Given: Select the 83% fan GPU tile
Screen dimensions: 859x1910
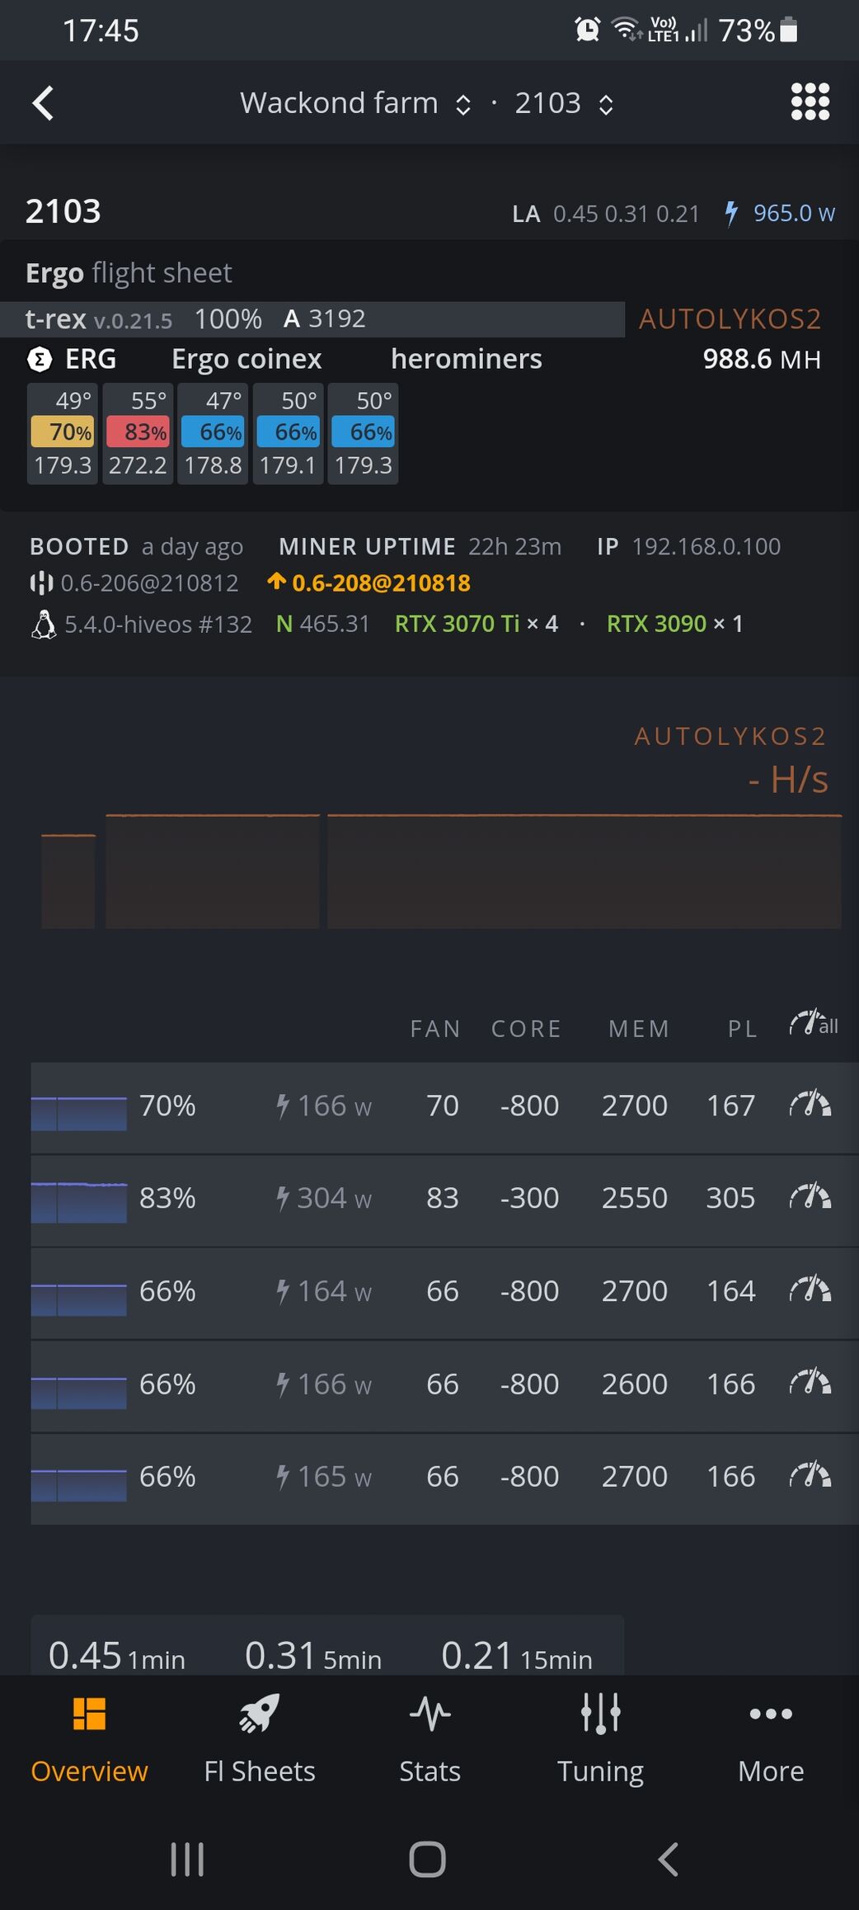Looking at the screenshot, I should 138,433.
